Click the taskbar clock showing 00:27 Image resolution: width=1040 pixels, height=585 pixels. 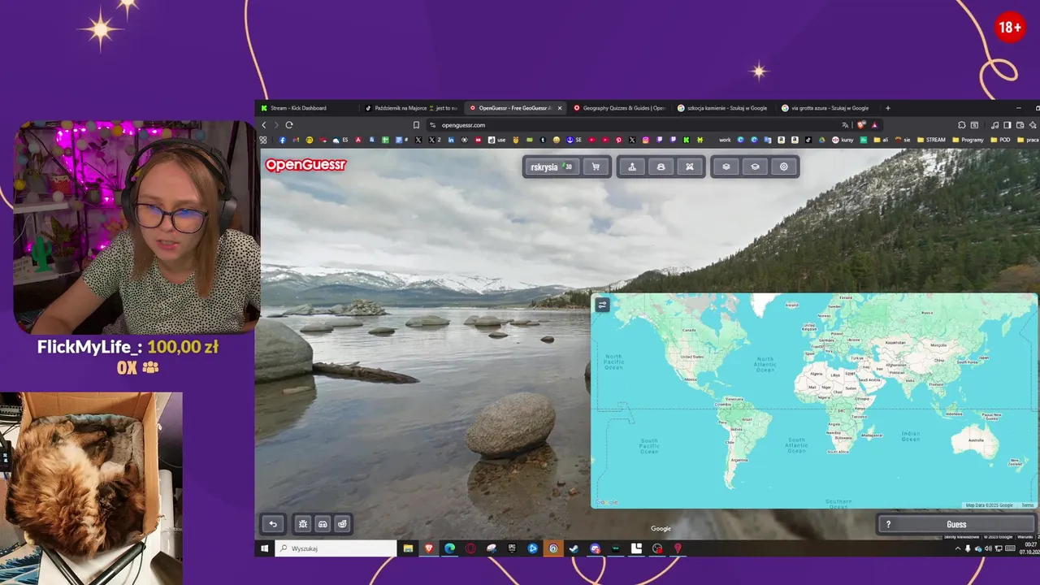(x=1030, y=548)
